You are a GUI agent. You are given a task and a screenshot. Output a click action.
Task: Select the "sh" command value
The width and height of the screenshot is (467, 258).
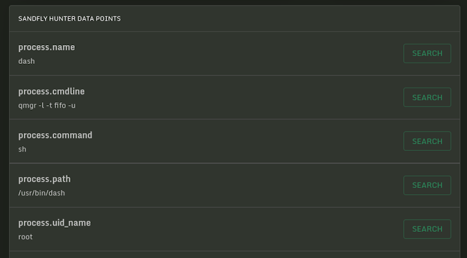click(22, 149)
